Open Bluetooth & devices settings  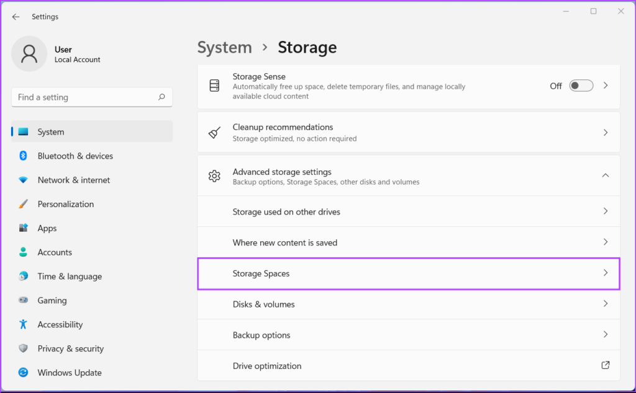tap(75, 156)
